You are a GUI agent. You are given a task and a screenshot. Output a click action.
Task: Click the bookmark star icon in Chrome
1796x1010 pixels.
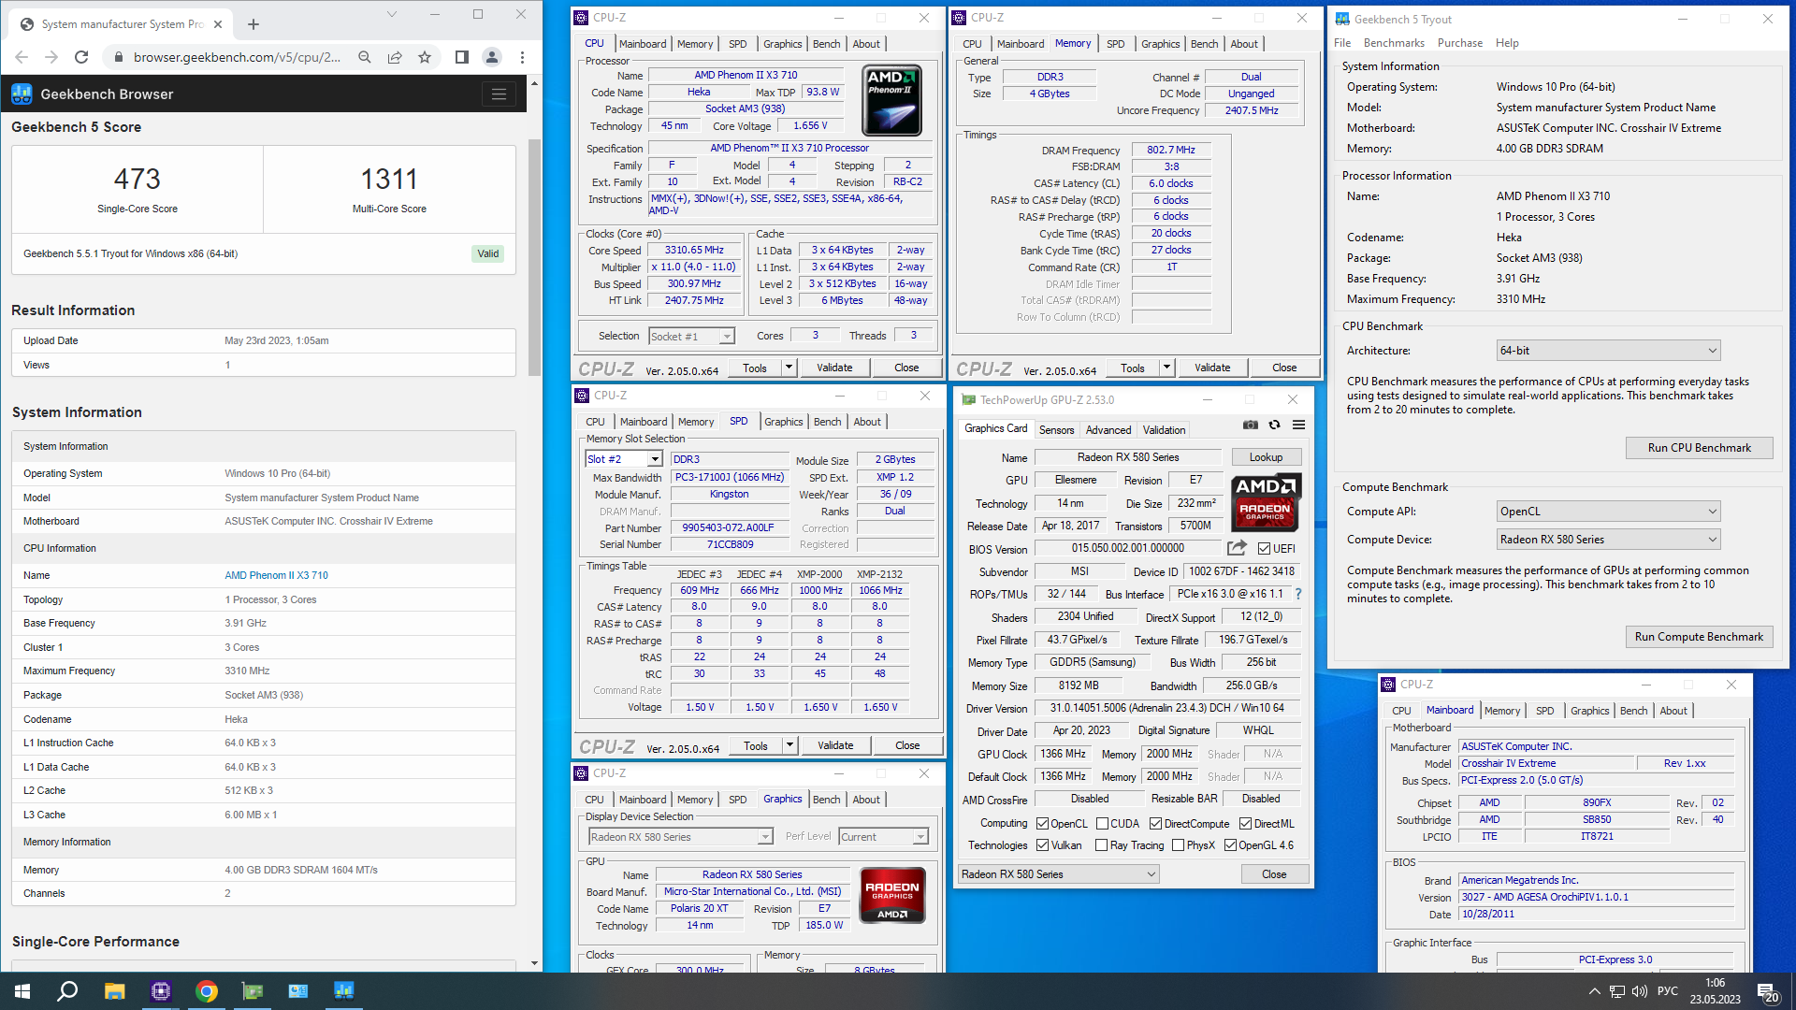(425, 57)
